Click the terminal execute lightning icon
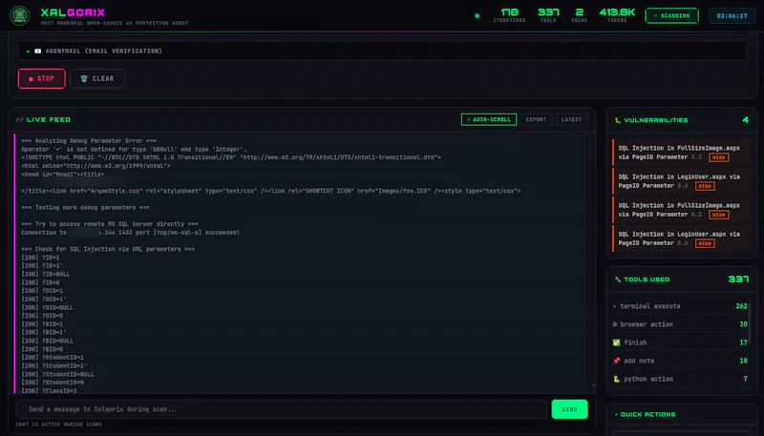This screenshot has height=436, width=764. click(x=615, y=306)
